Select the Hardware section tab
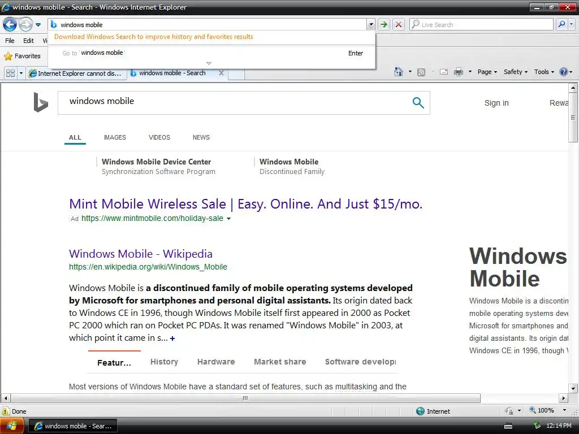This screenshot has height=434, width=579. point(216,362)
